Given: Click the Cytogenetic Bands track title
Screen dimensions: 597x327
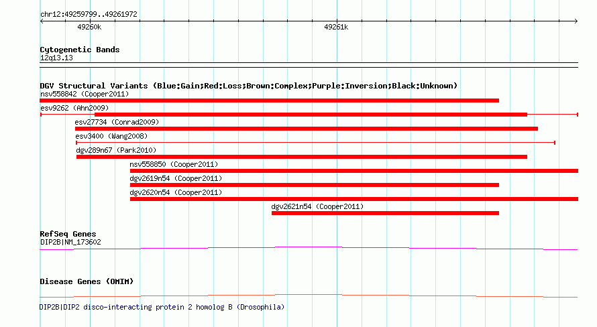Looking at the screenshot, I should tap(80, 50).
